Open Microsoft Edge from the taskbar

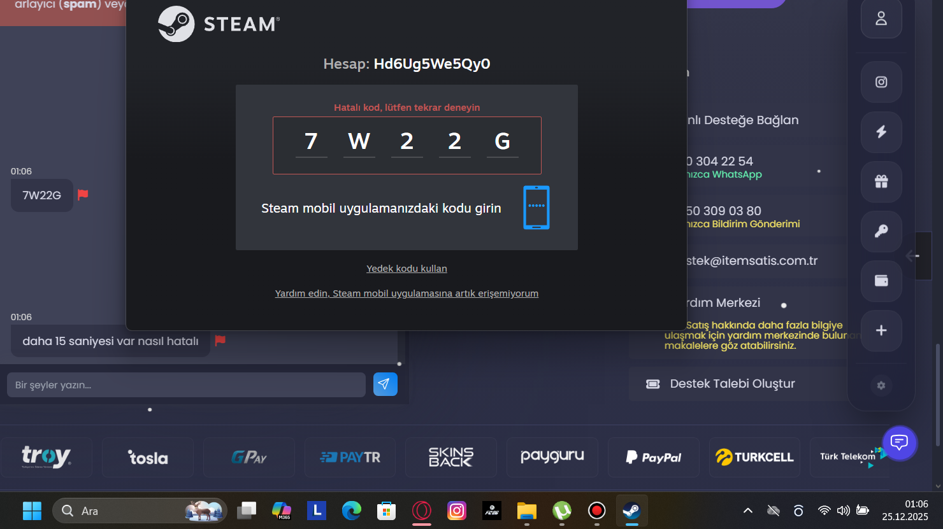point(352,511)
